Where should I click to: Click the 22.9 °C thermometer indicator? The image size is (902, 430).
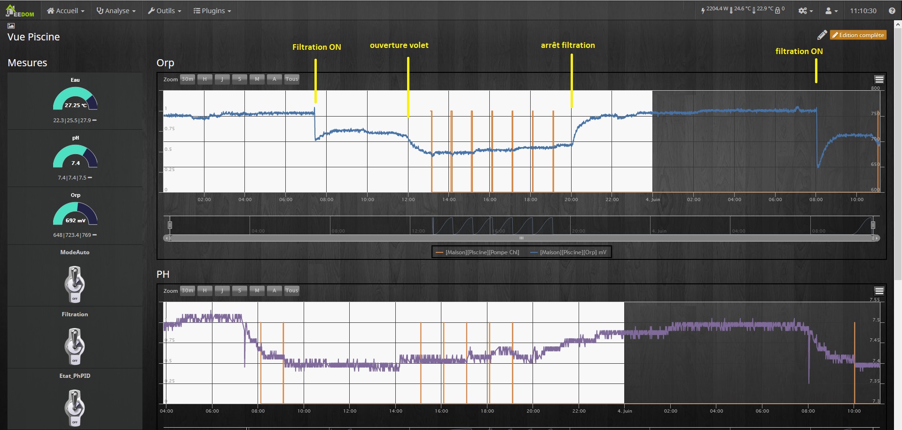pyautogui.click(x=763, y=9)
